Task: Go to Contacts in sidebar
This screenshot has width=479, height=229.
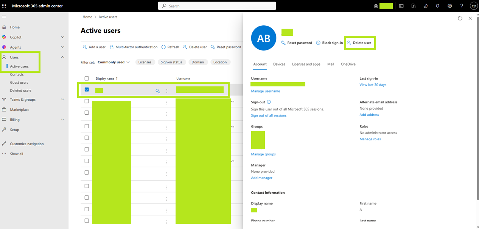Action: click(x=17, y=74)
